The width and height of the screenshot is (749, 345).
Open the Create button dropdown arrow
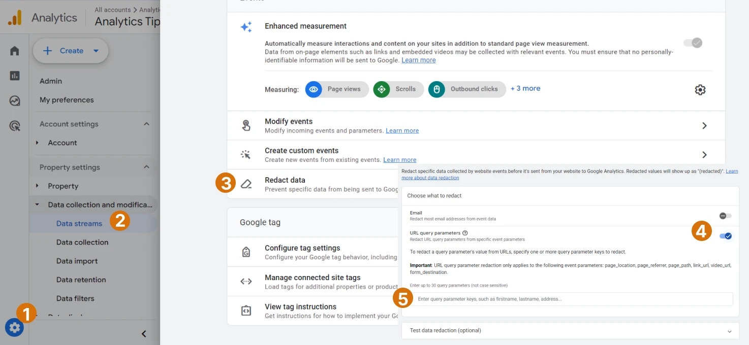pyautogui.click(x=96, y=51)
